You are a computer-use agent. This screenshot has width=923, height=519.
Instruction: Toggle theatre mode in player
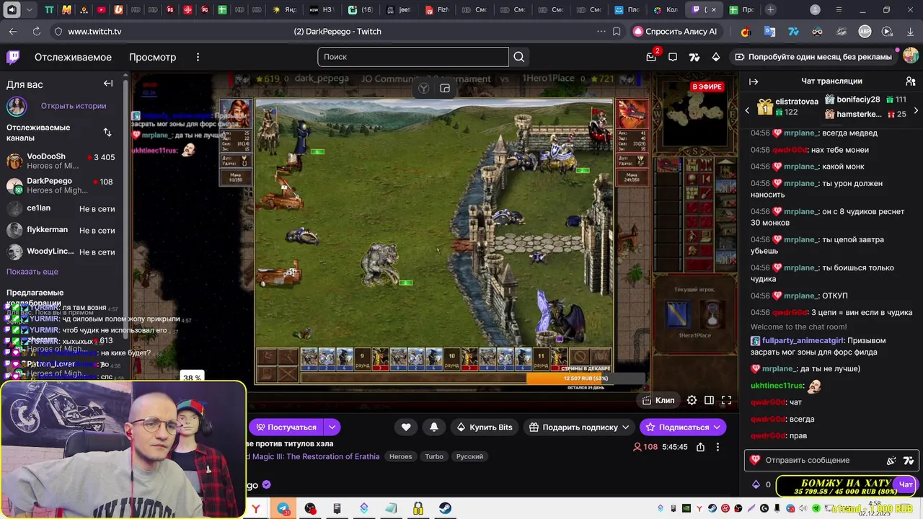(709, 400)
